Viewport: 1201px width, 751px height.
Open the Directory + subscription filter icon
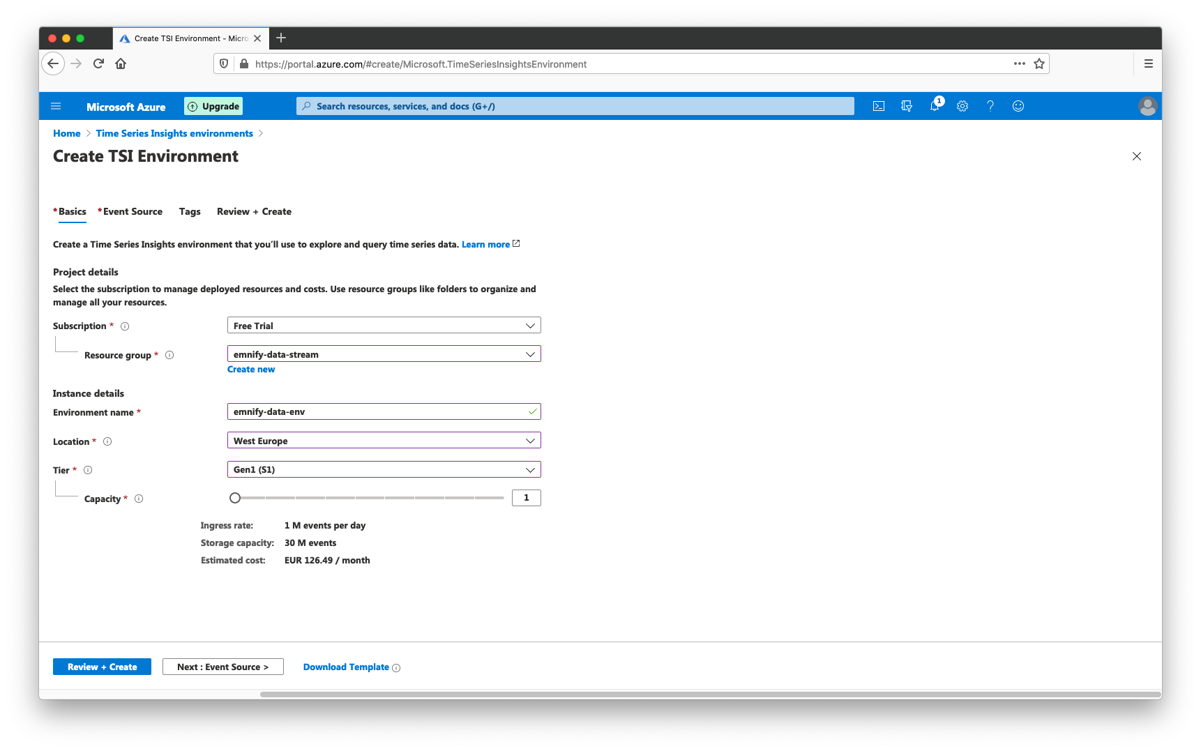[x=907, y=106]
